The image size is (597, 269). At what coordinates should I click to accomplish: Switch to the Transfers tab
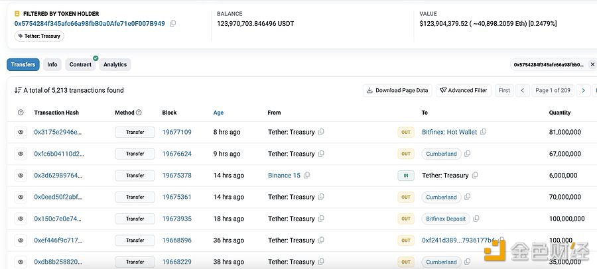[x=23, y=65]
